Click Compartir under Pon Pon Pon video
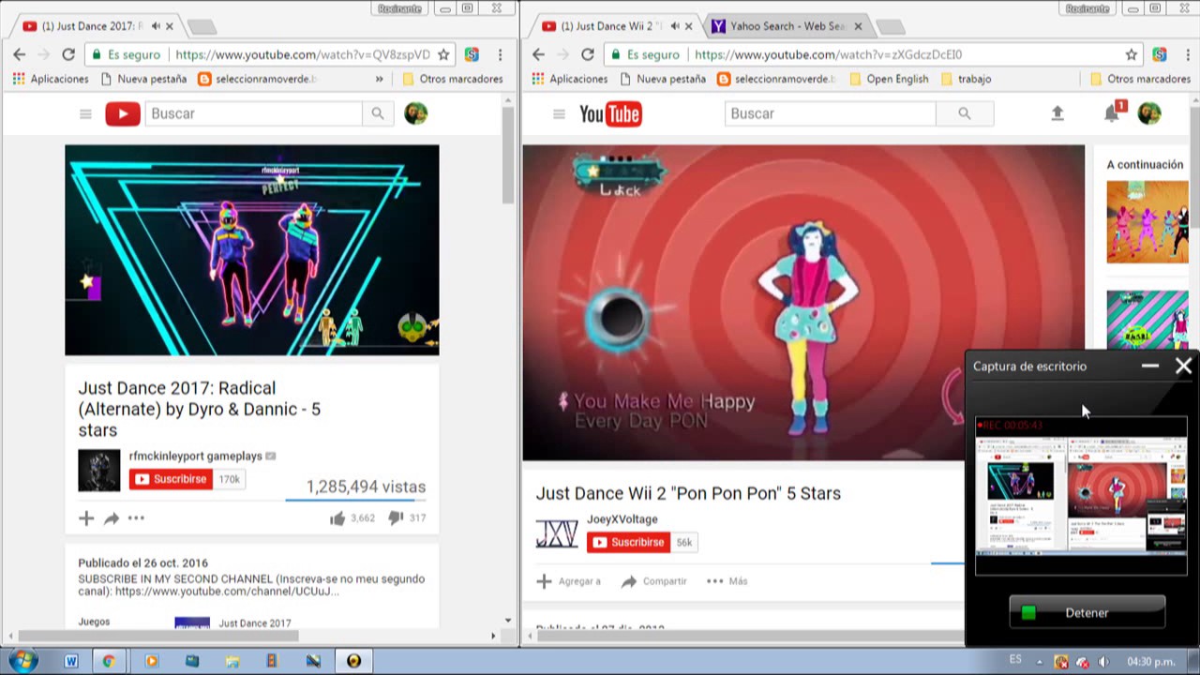 click(654, 581)
